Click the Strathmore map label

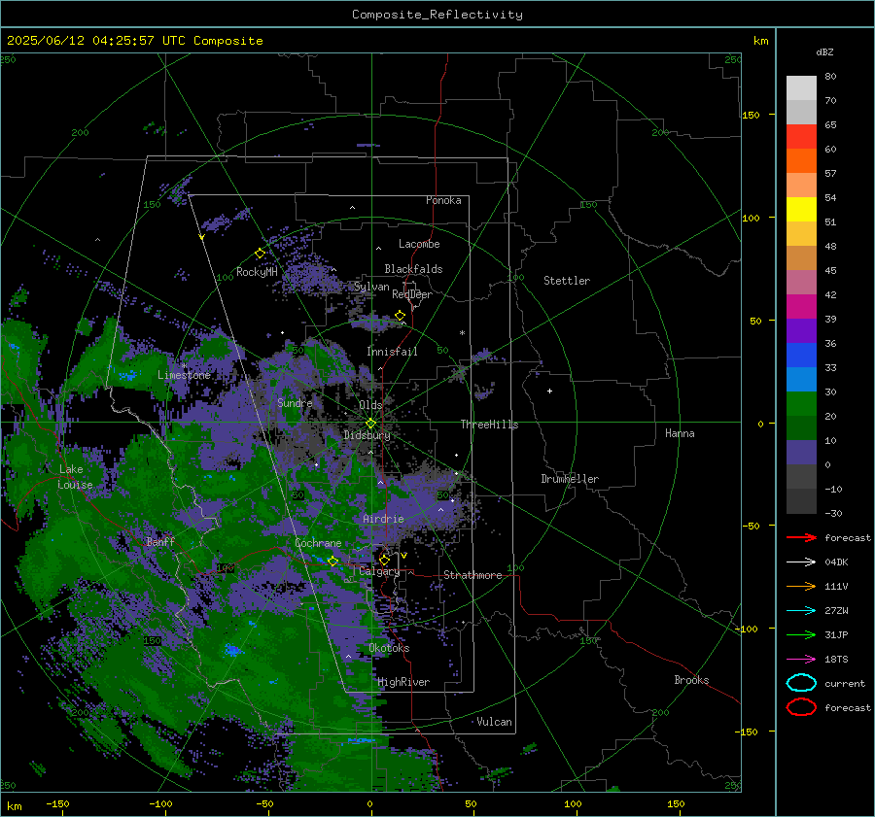pyautogui.click(x=472, y=575)
